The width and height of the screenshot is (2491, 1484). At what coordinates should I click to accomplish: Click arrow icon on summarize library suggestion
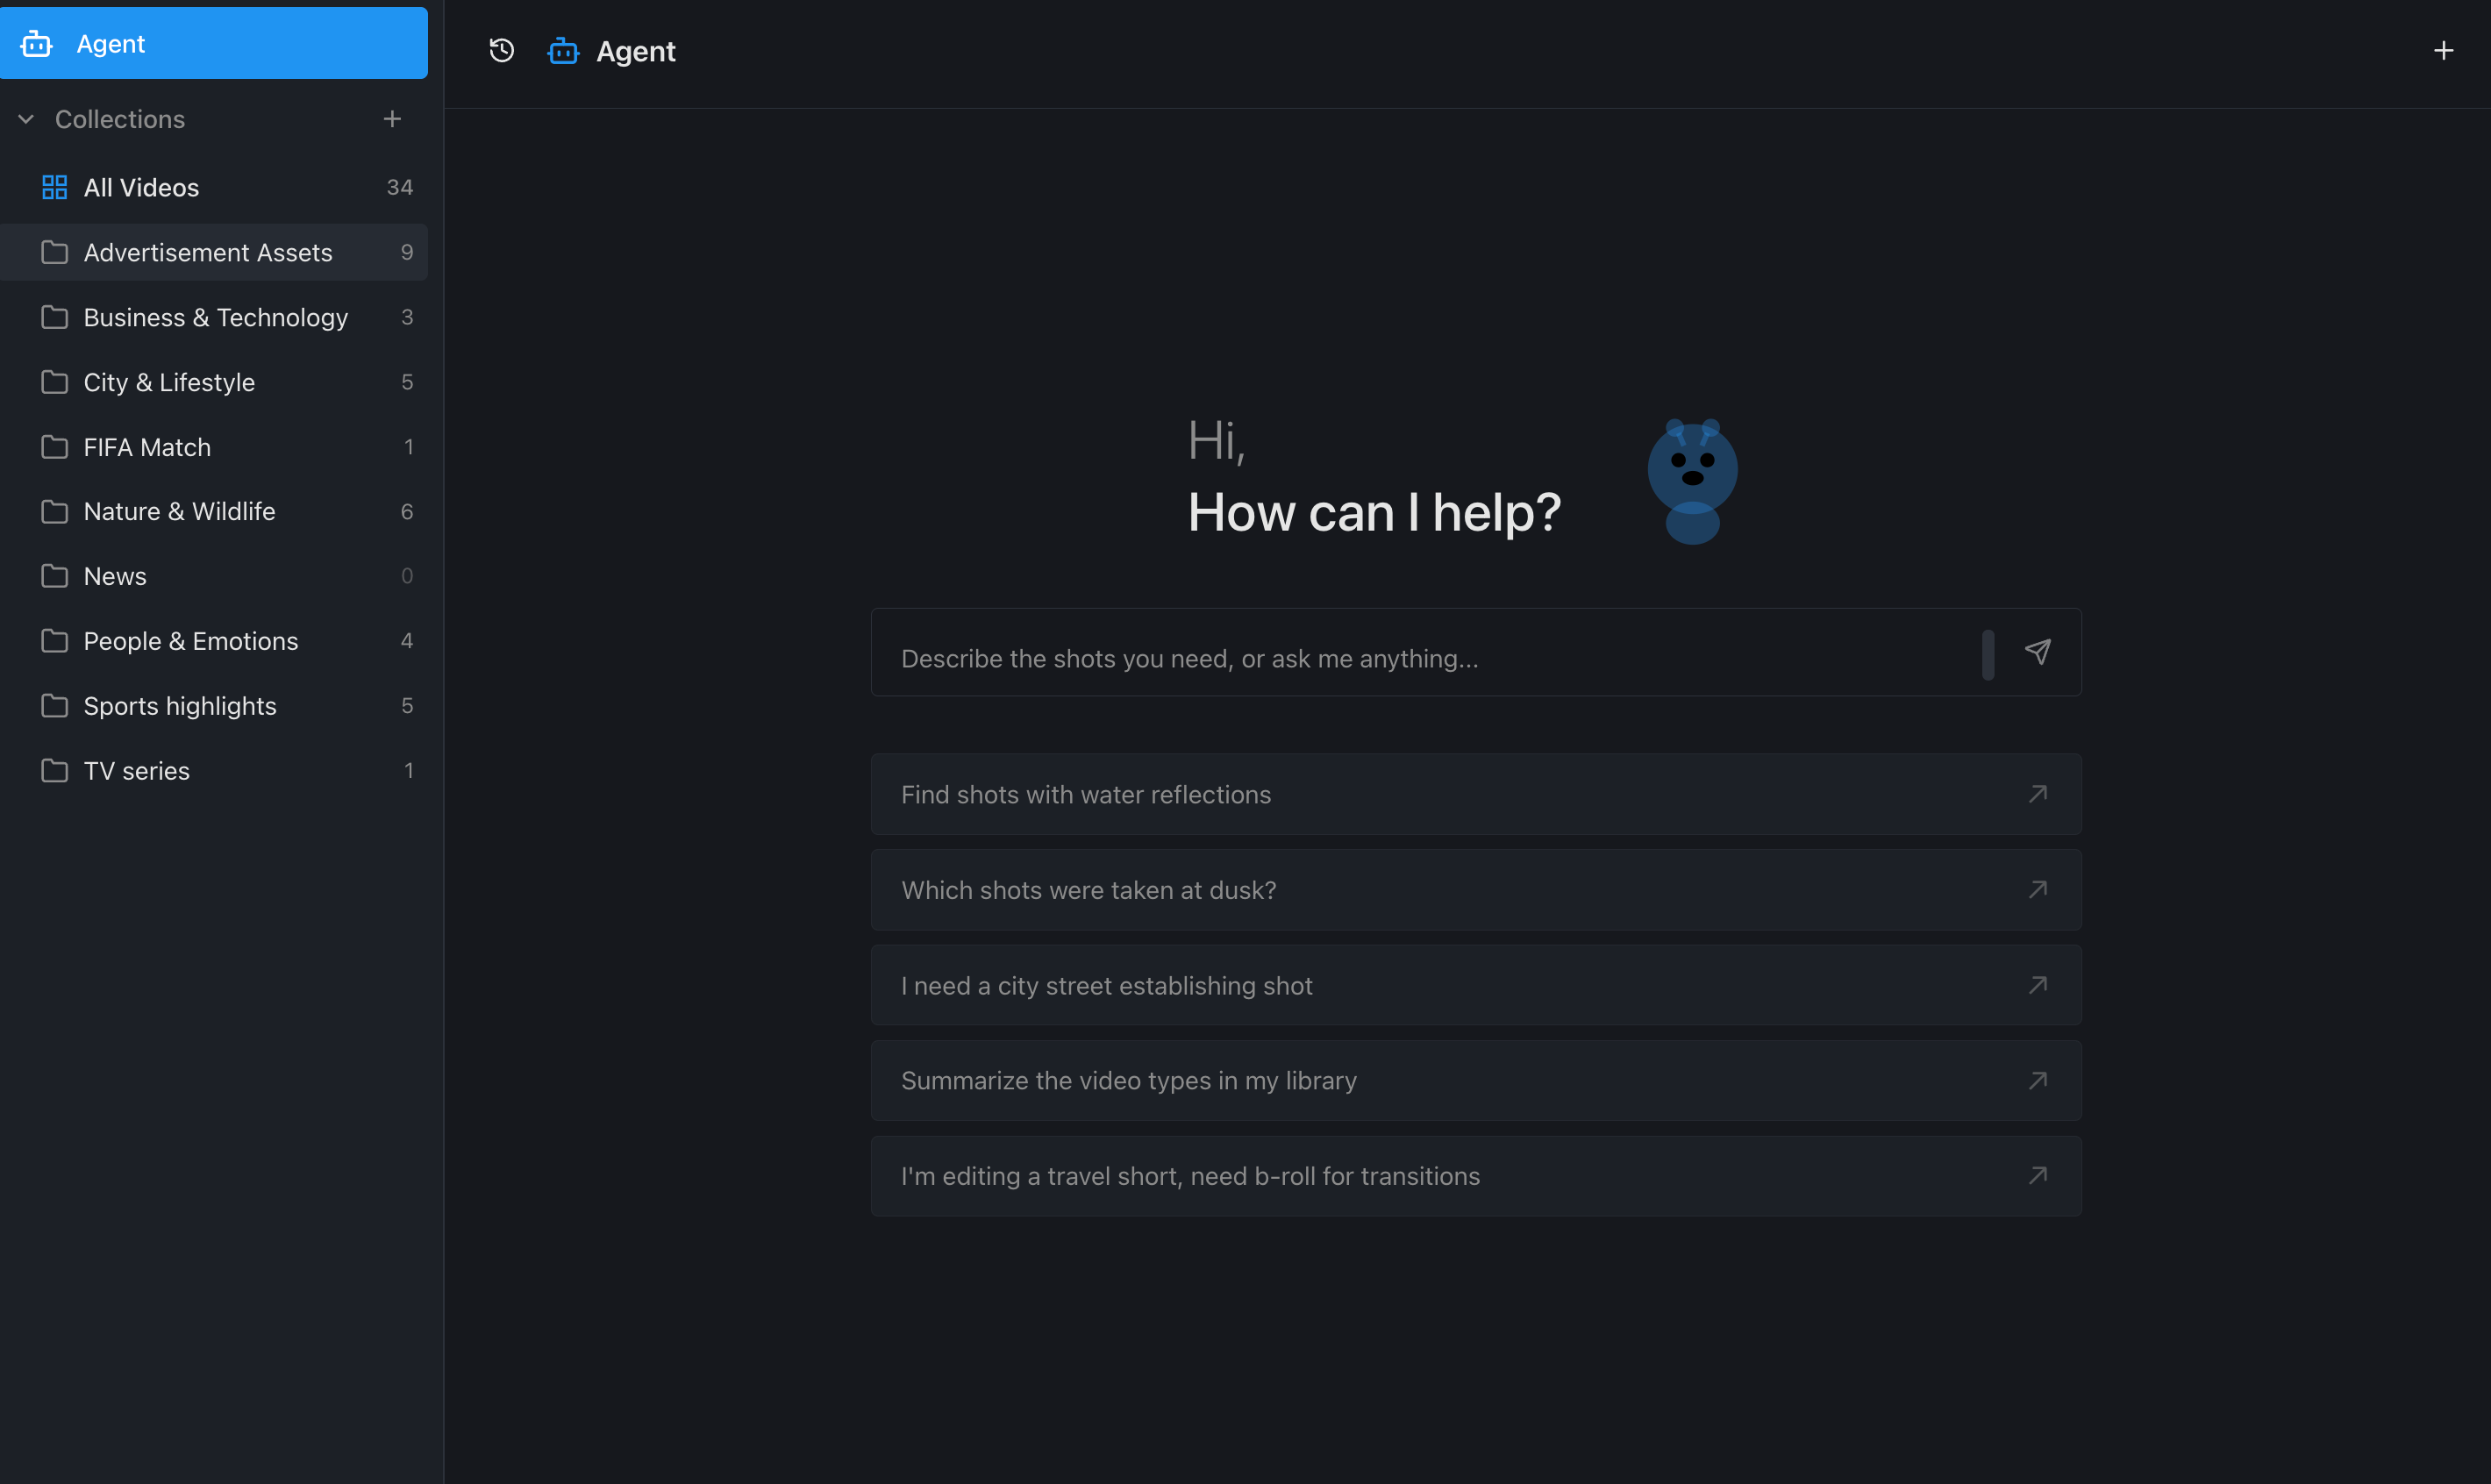tap(2038, 1080)
